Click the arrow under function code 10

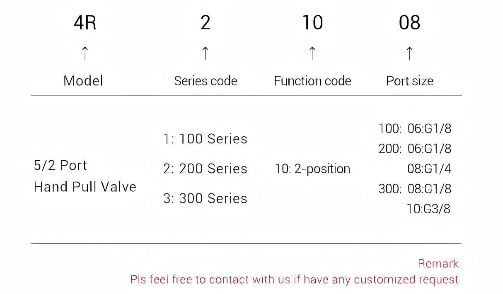pyautogui.click(x=312, y=53)
